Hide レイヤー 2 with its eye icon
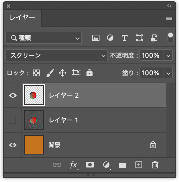Image resolution: width=179 pixels, height=182 pixels. pos(13,96)
